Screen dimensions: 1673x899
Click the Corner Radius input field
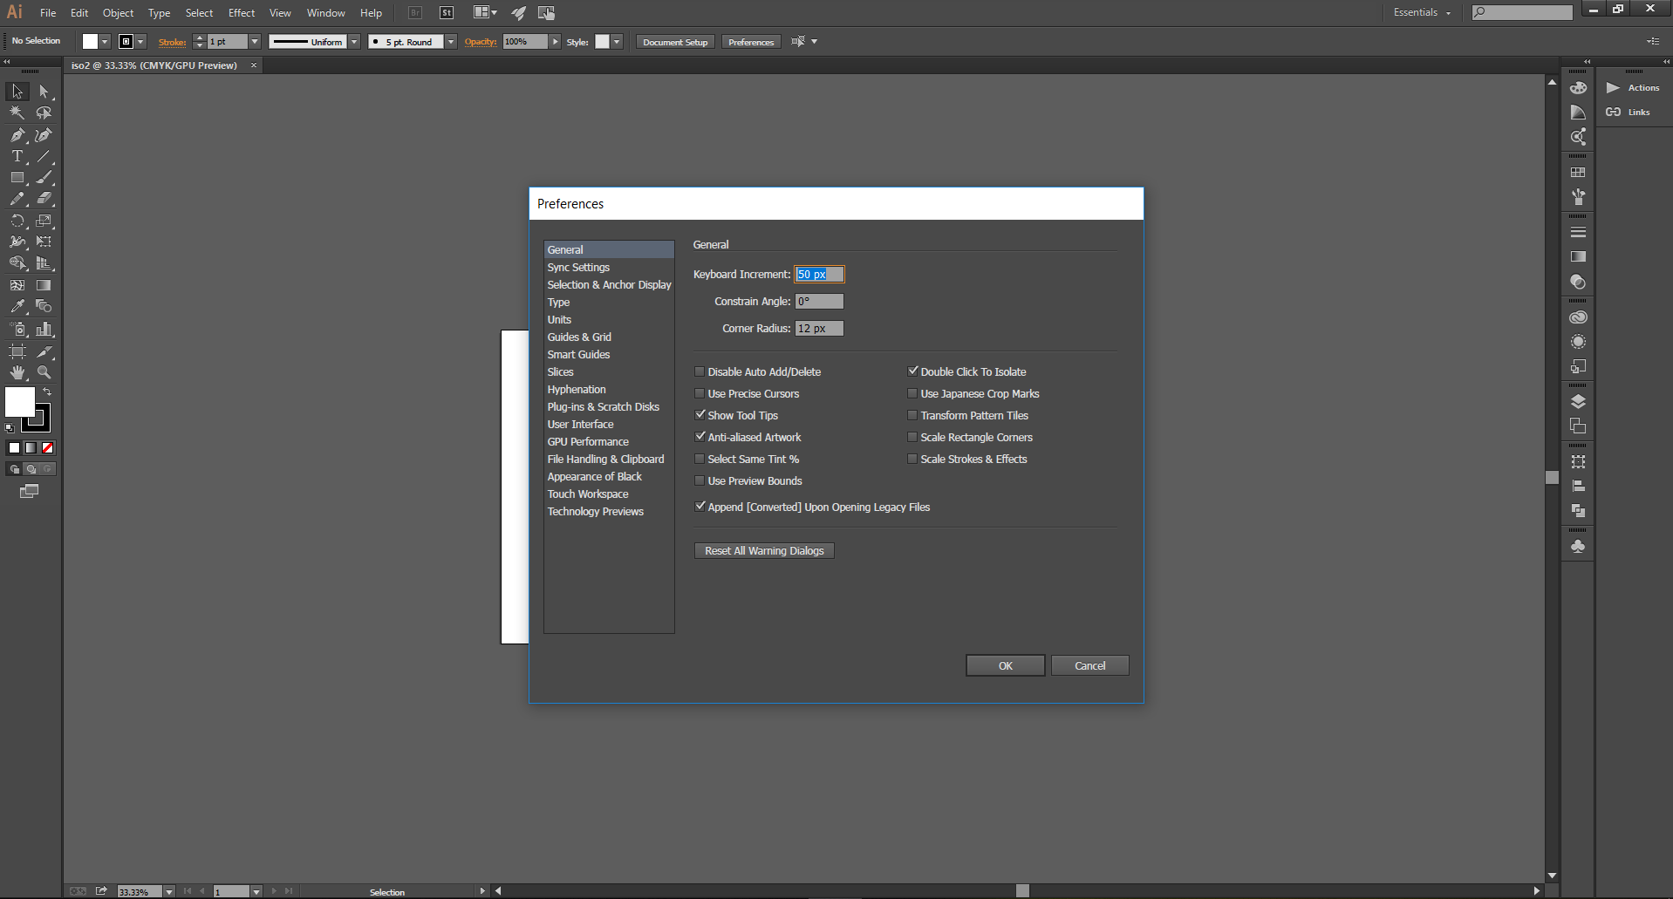pos(819,329)
